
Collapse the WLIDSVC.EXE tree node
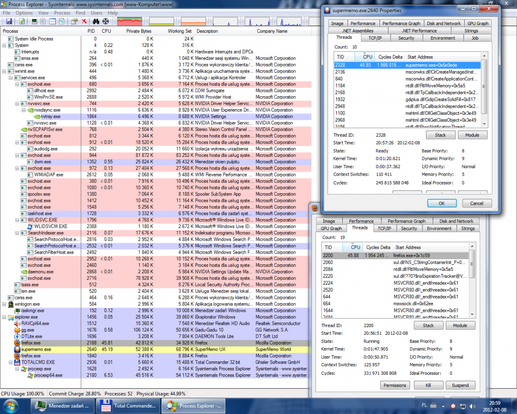click(17, 220)
